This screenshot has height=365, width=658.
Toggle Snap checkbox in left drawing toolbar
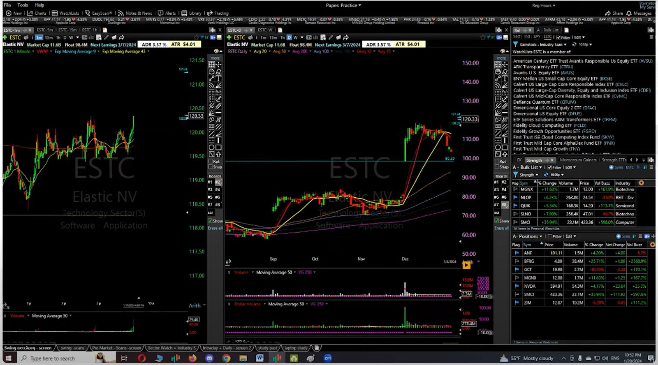[x=211, y=167]
